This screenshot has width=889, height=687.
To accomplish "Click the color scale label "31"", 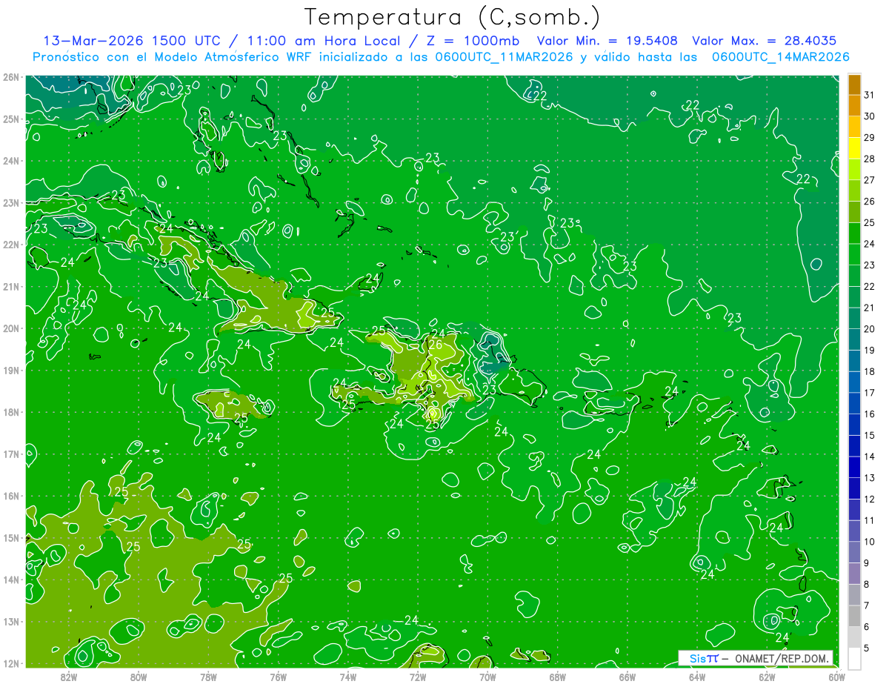I will (870, 95).
